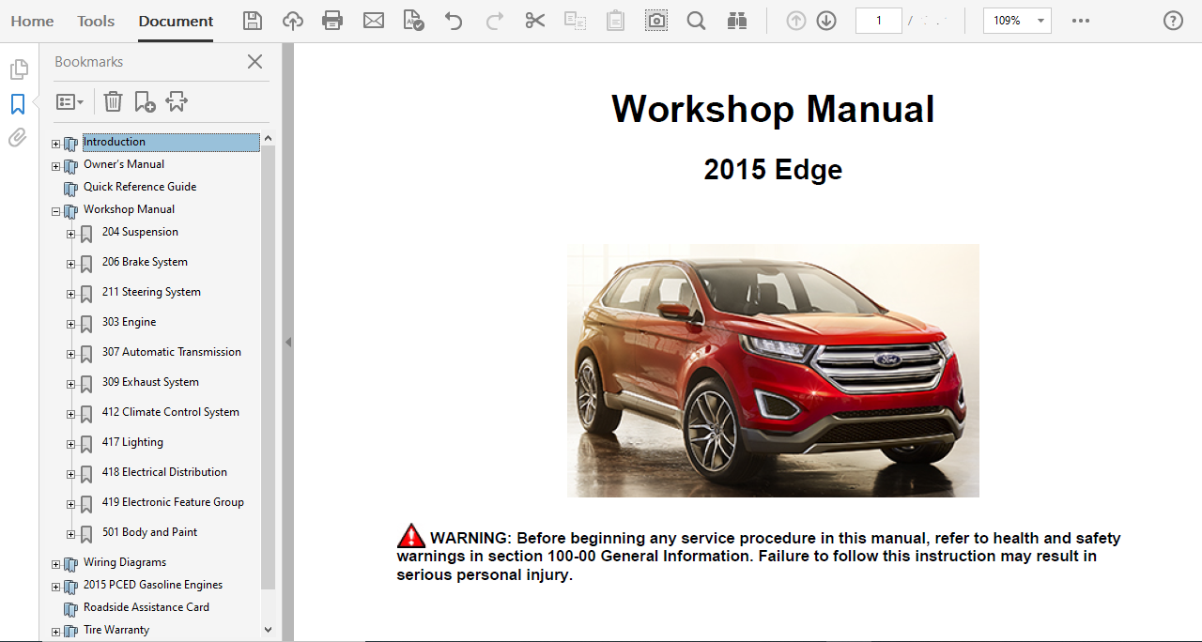Open the zoom level dropdown
This screenshot has height=642, width=1202.
(1040, 21)
